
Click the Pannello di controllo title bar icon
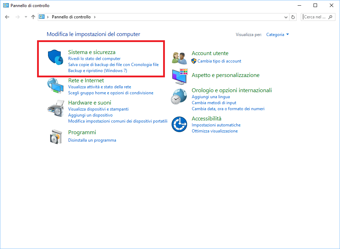pyautogui.click(x=6, y=5)
